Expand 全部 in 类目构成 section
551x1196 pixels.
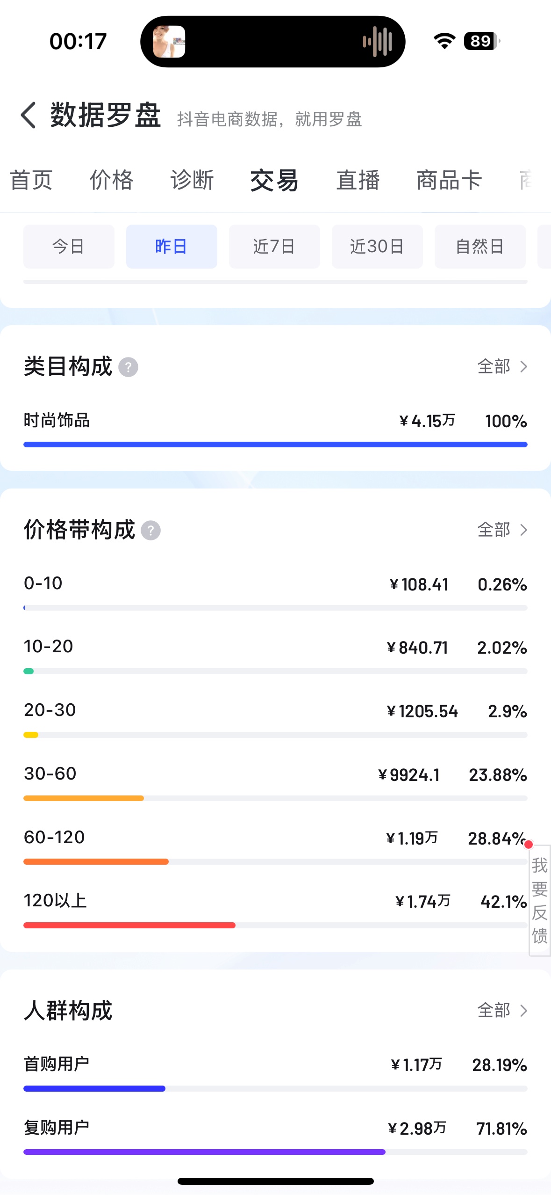[x=502, y=366]
